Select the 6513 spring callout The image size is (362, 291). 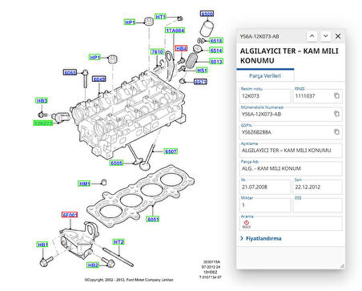[216, 62]
